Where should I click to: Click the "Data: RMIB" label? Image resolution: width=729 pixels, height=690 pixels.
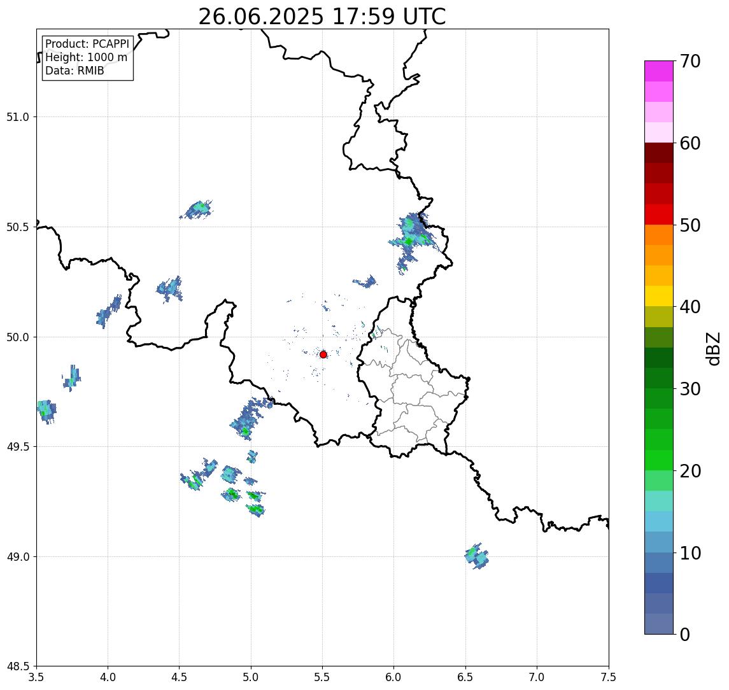click(74, 71)
